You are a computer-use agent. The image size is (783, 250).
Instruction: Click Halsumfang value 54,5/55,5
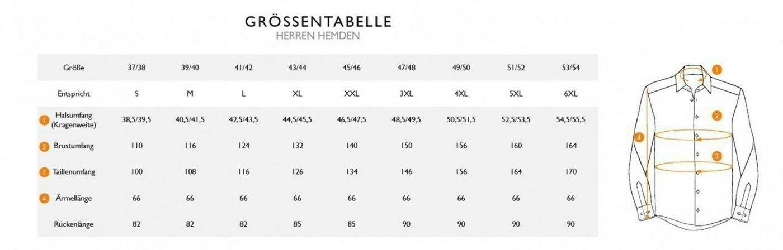pos(570,120)
